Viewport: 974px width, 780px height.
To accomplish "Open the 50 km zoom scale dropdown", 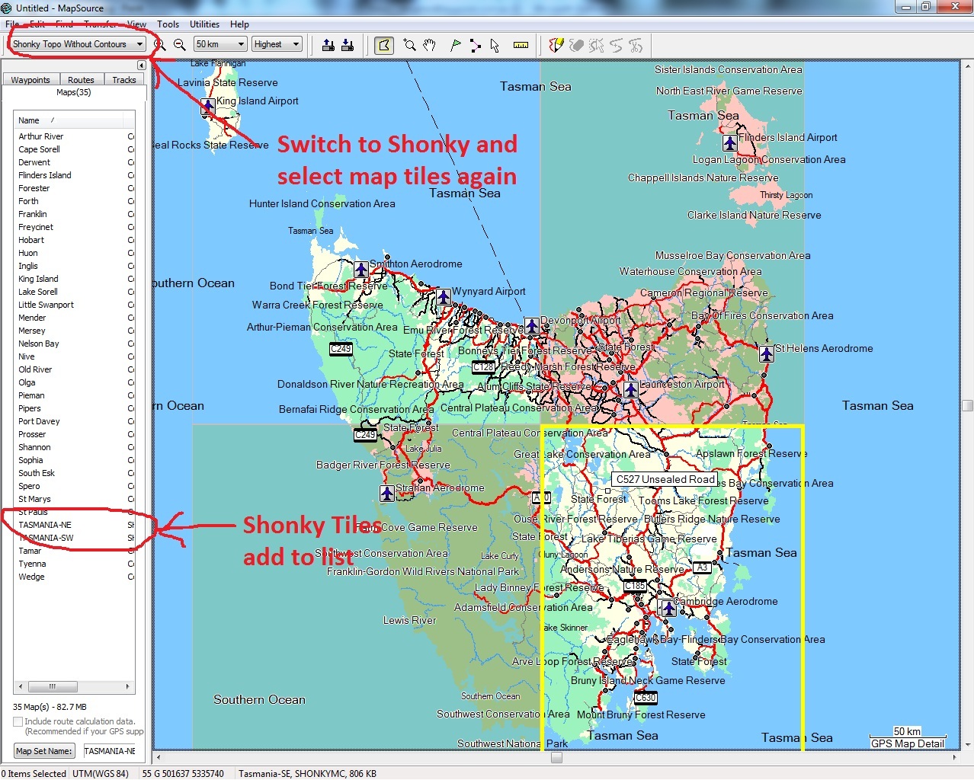I will click(x=220, y=44).
